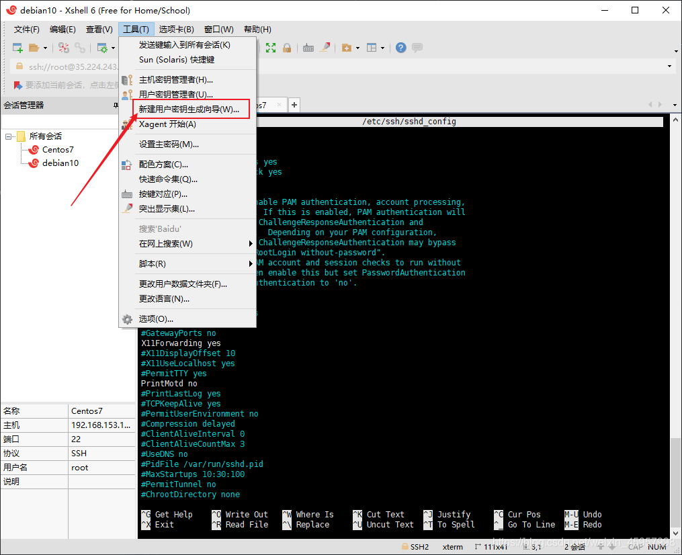Click the address bar lock icon

[19, 67]
